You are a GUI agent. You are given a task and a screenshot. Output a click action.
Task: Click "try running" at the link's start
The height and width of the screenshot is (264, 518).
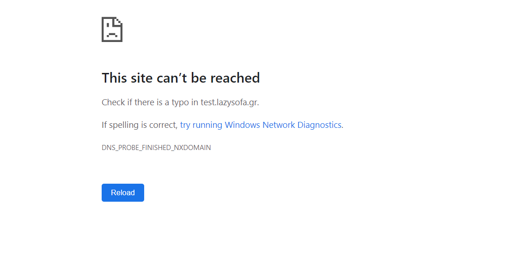[201, 125]
